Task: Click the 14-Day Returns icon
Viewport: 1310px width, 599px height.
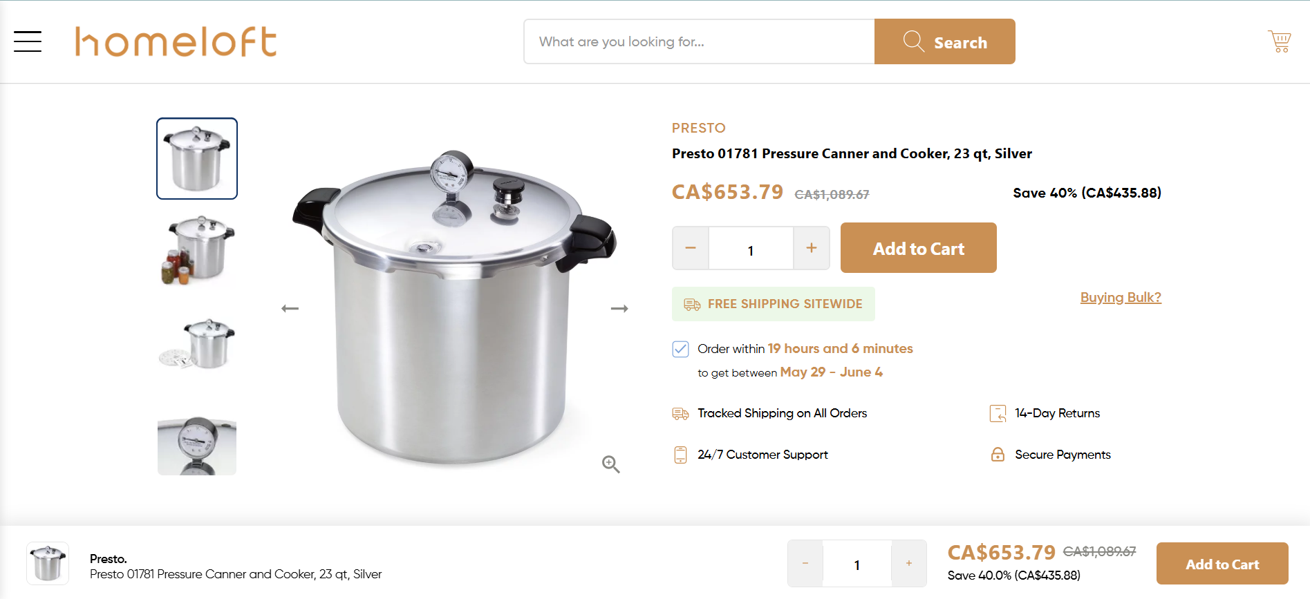Action: point(998,413)
